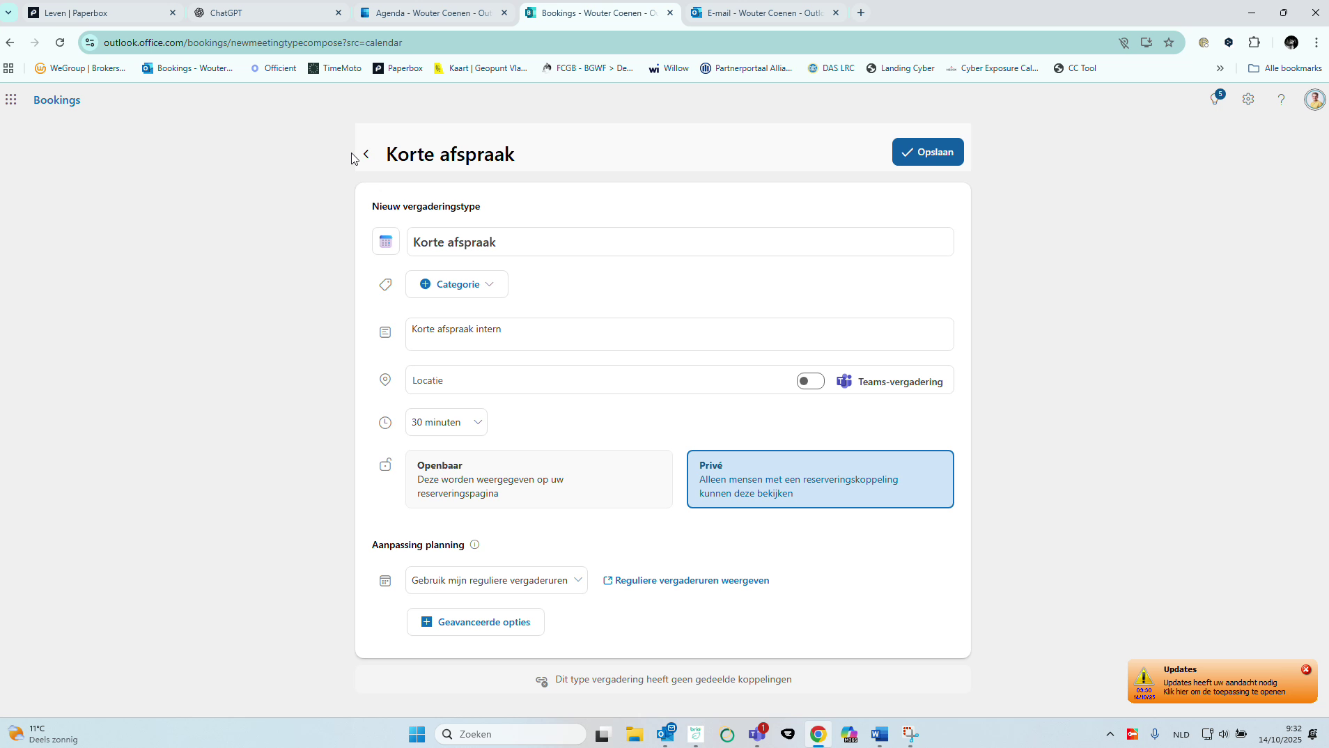Click the Korte afspraak title field
1329x748 pixels.
680,242
